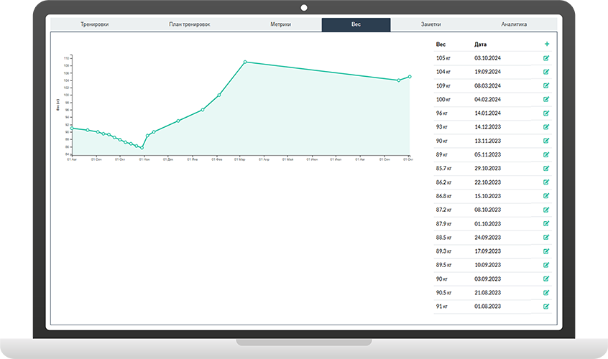This screenshot has width=608, height=359.
Task: Switch to the Тренировки tab
Action: pos(96,25)
